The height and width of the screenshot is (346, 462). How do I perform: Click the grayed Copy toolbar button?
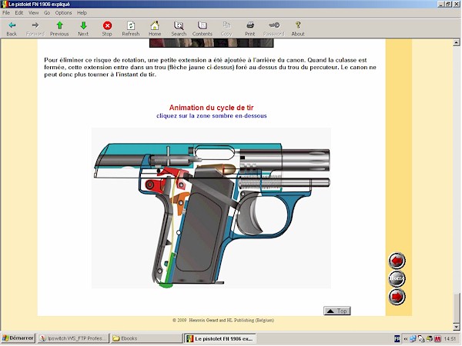coord(226,28)
